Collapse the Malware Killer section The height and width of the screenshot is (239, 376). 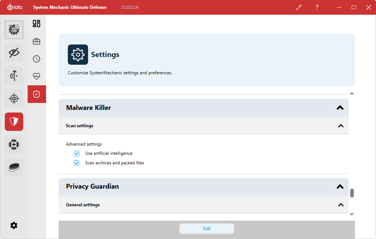click(x=340, y=108)
